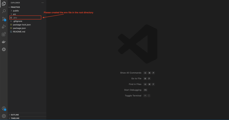Screen dimensions: 229x120
Task: Click Go to File label
Action: [136, 78]
